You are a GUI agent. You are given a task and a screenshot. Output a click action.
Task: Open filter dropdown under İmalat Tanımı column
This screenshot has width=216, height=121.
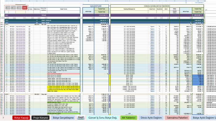pos(79,18)
